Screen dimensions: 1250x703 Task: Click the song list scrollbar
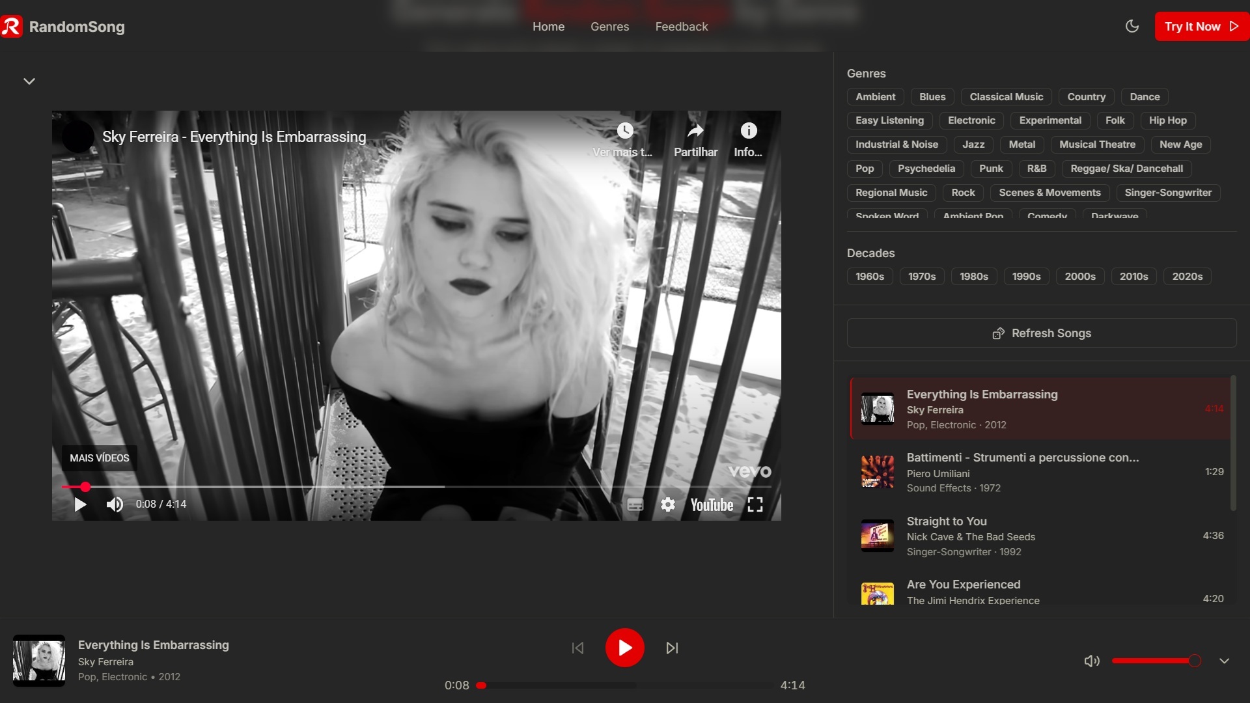point(1233,443)
